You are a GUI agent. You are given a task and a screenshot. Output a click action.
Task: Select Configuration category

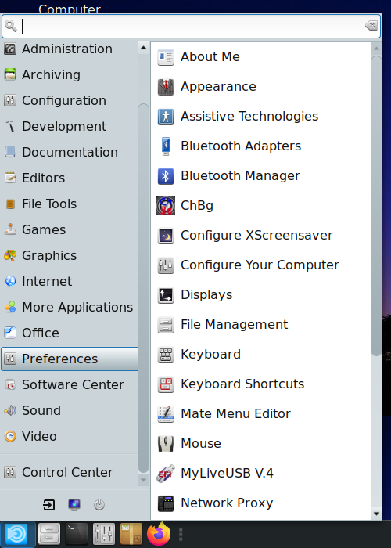(x=69, y=101)
